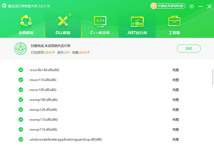Switch to the .NET运行库 tab label
This screenshot has height=147, width=214.
click(137, 33)
